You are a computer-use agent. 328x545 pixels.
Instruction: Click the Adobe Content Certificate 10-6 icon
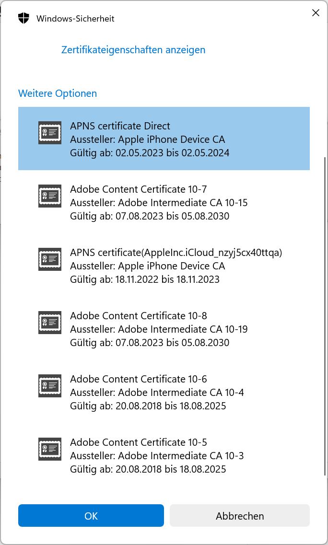click(50, 386)
